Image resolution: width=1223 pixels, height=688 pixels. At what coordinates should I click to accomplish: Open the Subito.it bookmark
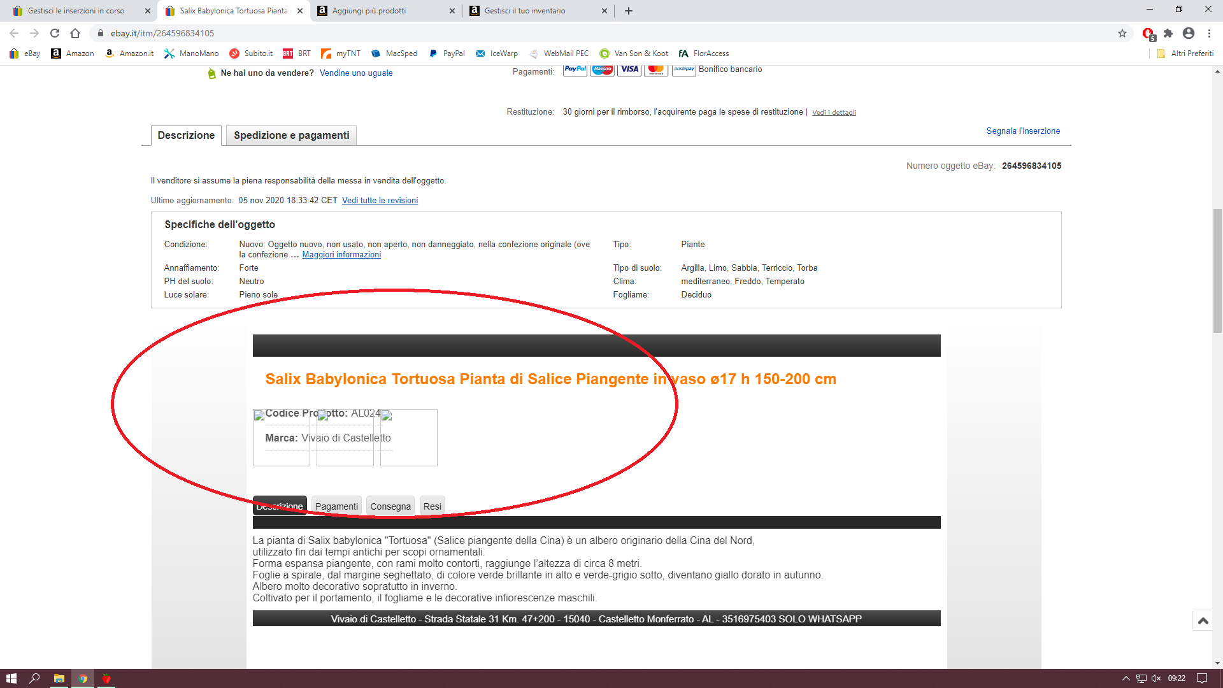pyautogui.click(x=251, y=54)
